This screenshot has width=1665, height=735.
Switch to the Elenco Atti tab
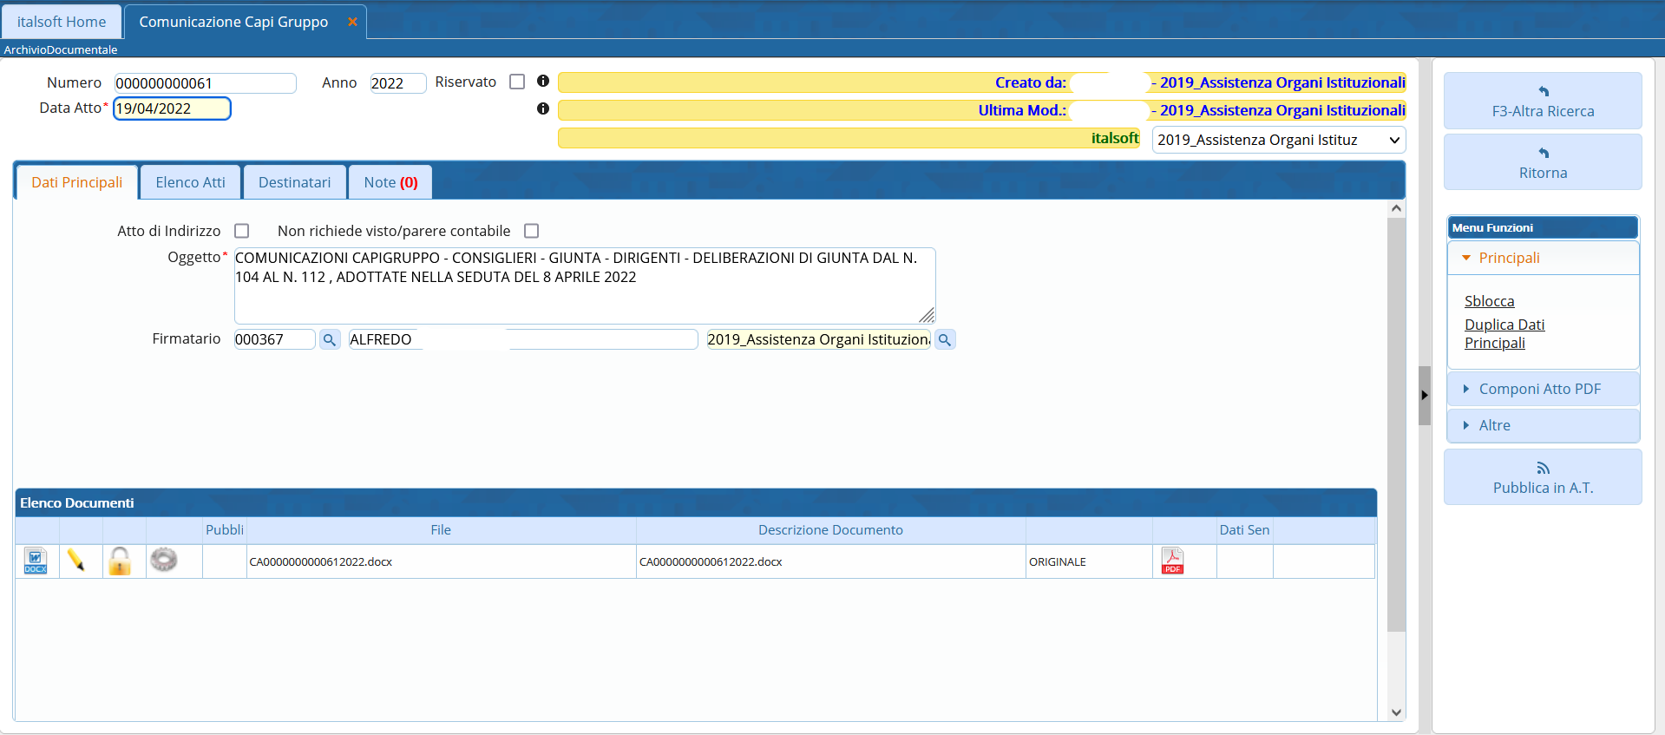(190, 182)
